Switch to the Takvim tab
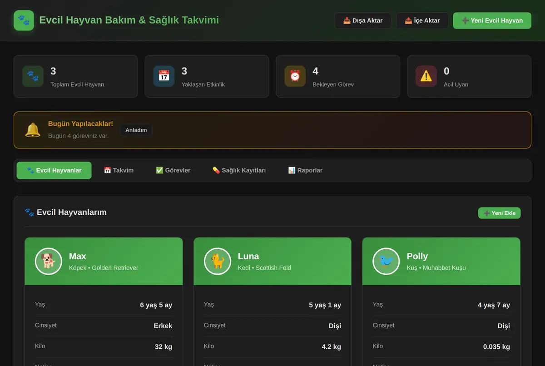This screenshot has width=545, height=366. 119,170
